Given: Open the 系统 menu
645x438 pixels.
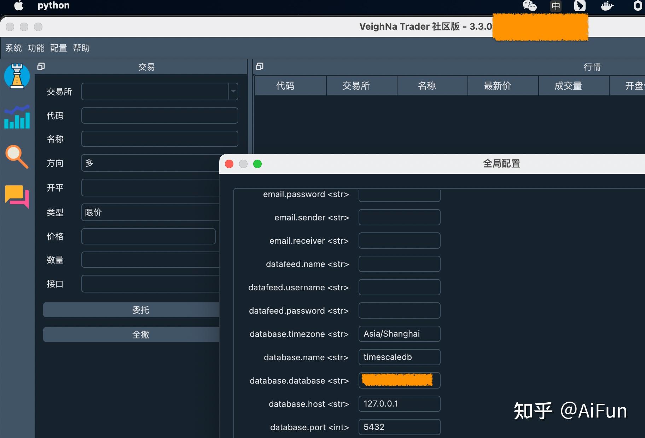Looking at the screenshot, I should coord(13,48).
